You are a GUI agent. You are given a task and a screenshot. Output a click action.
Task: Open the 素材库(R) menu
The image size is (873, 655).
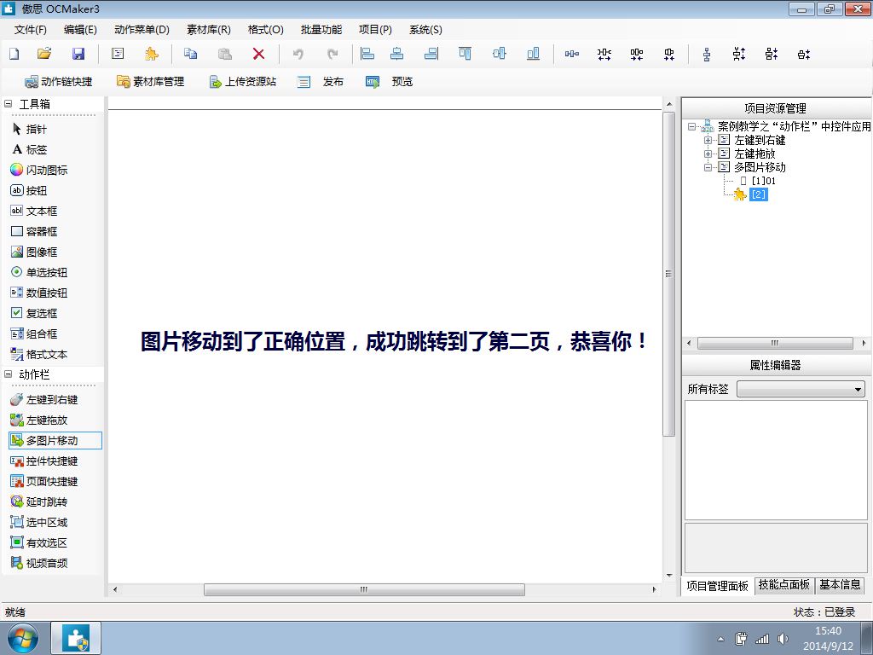click(208, 30)
